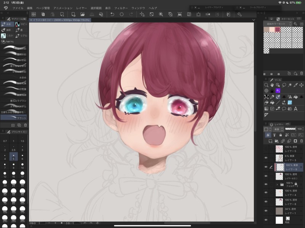The height and width of the screenshot is (228, 305).
Task: Click the zoom magnifier icon in command bar
Action: pos(161,14)
